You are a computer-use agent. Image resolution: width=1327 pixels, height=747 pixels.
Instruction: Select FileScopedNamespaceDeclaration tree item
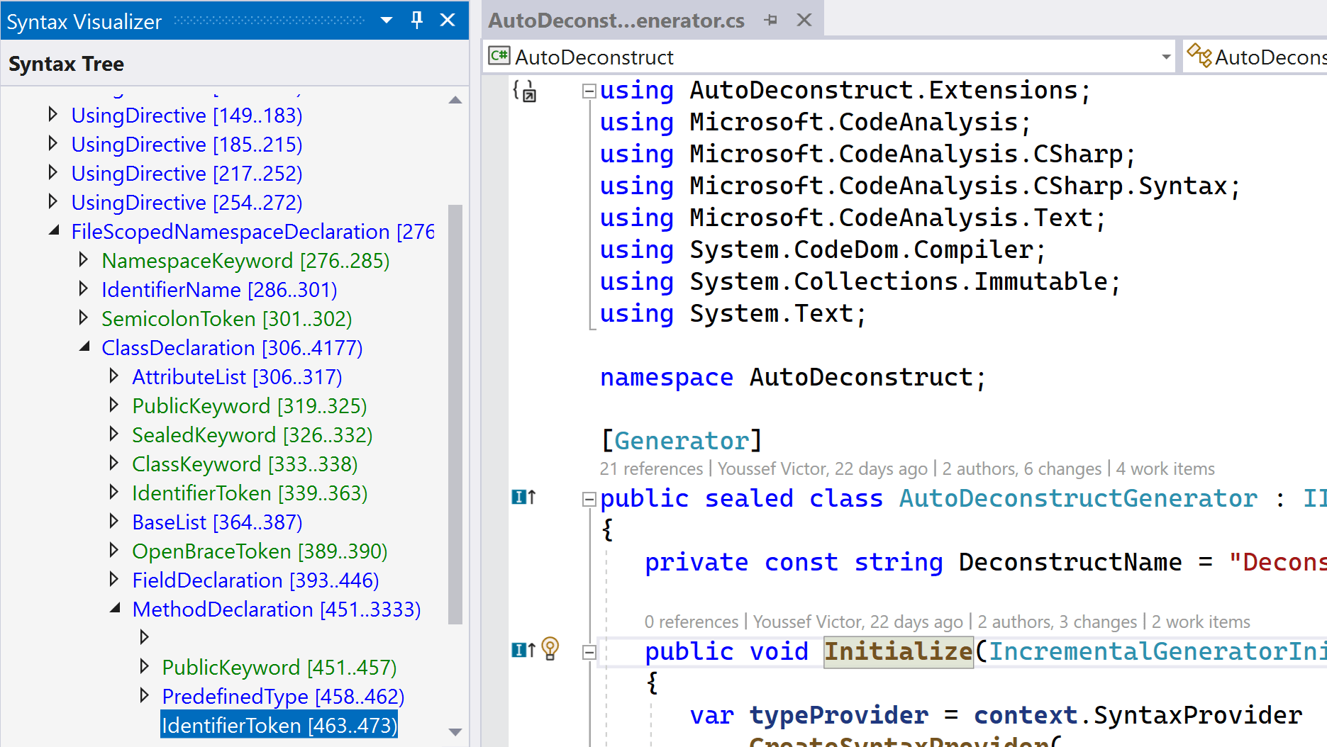click(252, 232)
